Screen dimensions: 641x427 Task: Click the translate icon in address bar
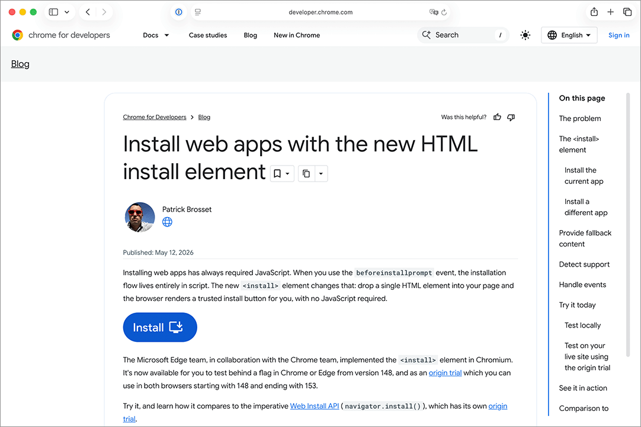pos(434,12)
